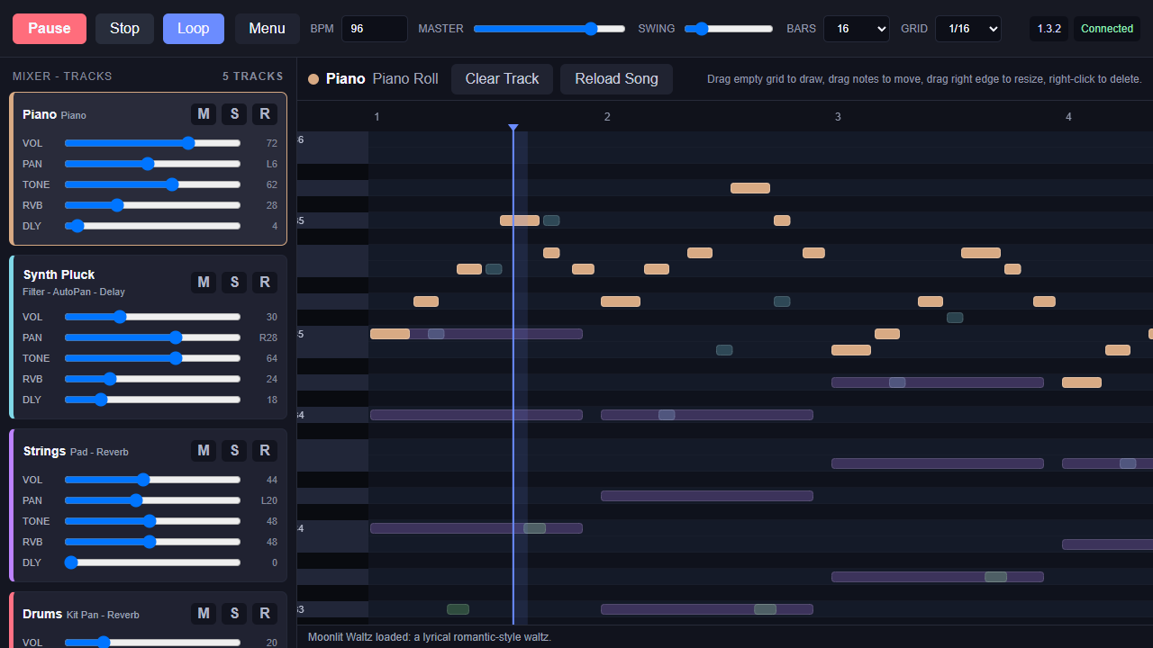Mute the Piano track
1153x648 pixels.
coord(204,113)
